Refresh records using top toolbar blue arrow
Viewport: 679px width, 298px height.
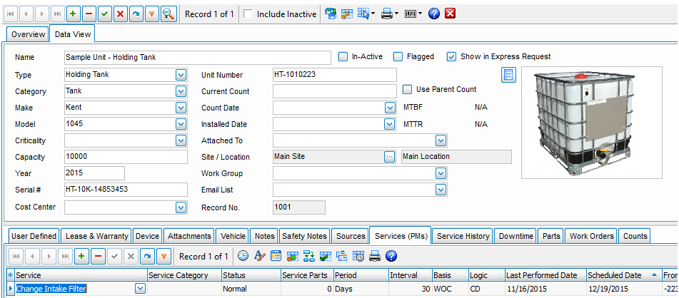click(x=136, y=14)
